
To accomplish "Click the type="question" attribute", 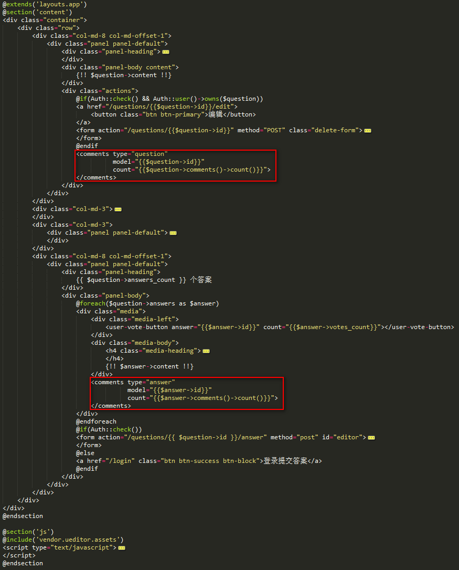I will 140,154.
